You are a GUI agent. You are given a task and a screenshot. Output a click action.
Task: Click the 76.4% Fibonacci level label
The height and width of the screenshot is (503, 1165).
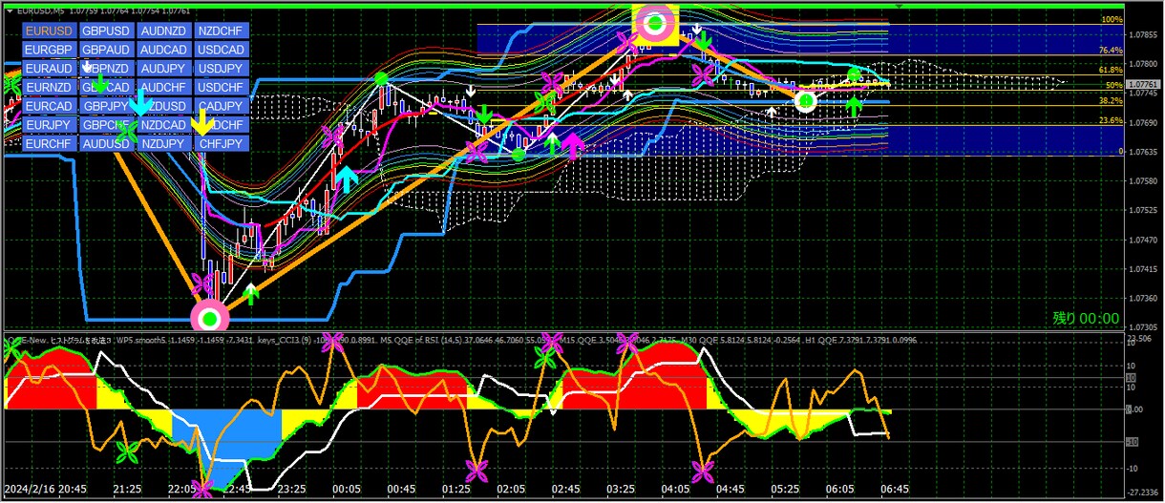point(1111,50)
